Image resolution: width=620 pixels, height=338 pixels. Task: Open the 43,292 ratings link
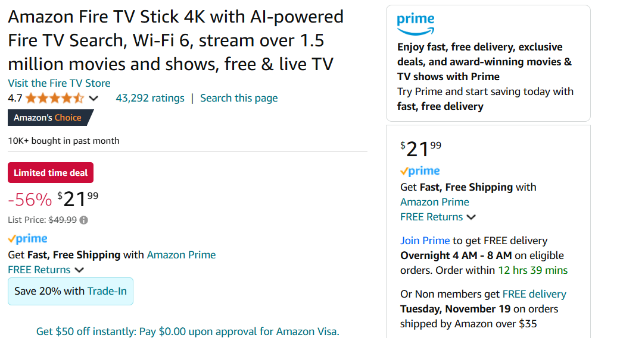[150, 98]
